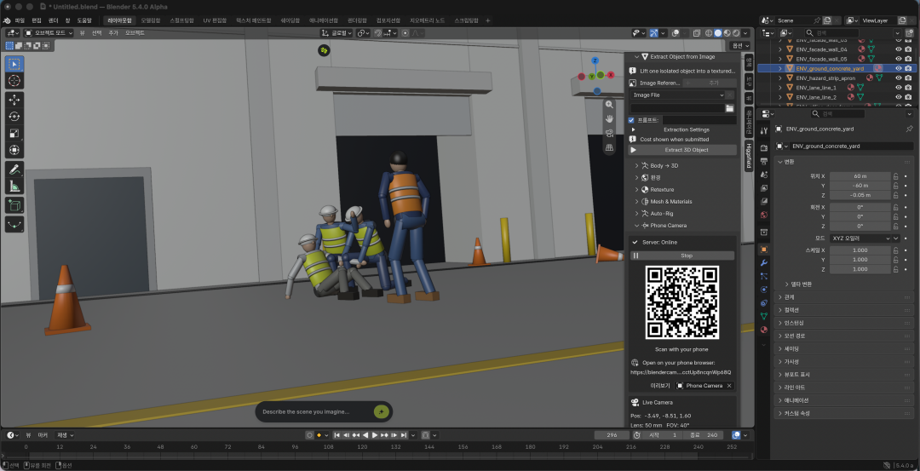Select the Cursor tool

click(x=14, y=81)
